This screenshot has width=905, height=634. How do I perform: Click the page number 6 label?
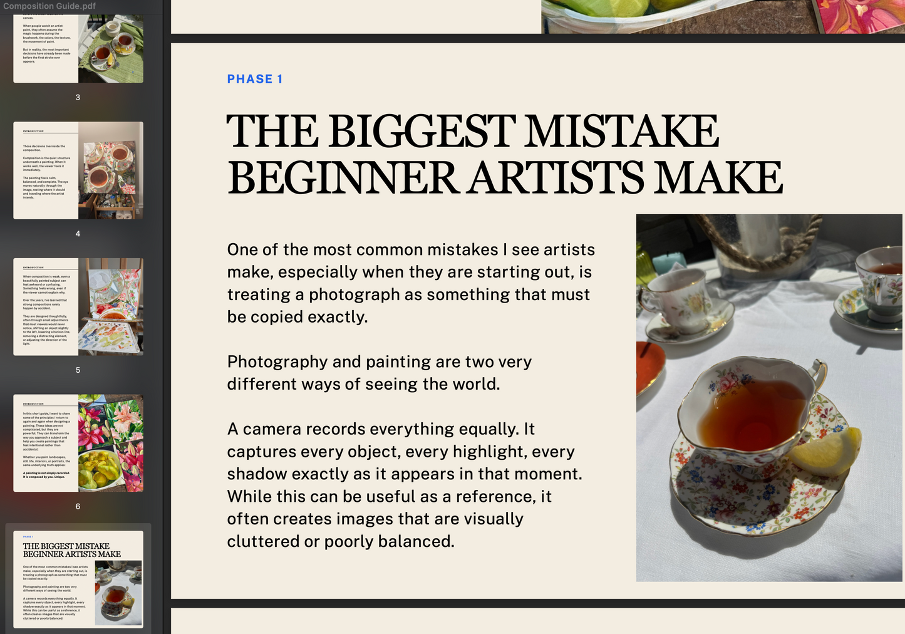tap(78, 506)
